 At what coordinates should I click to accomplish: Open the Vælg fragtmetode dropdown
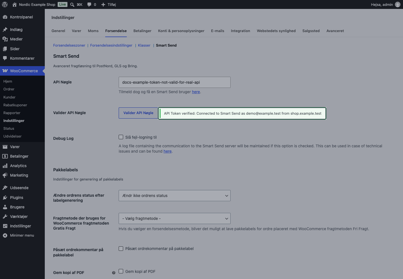click(175, 218)
